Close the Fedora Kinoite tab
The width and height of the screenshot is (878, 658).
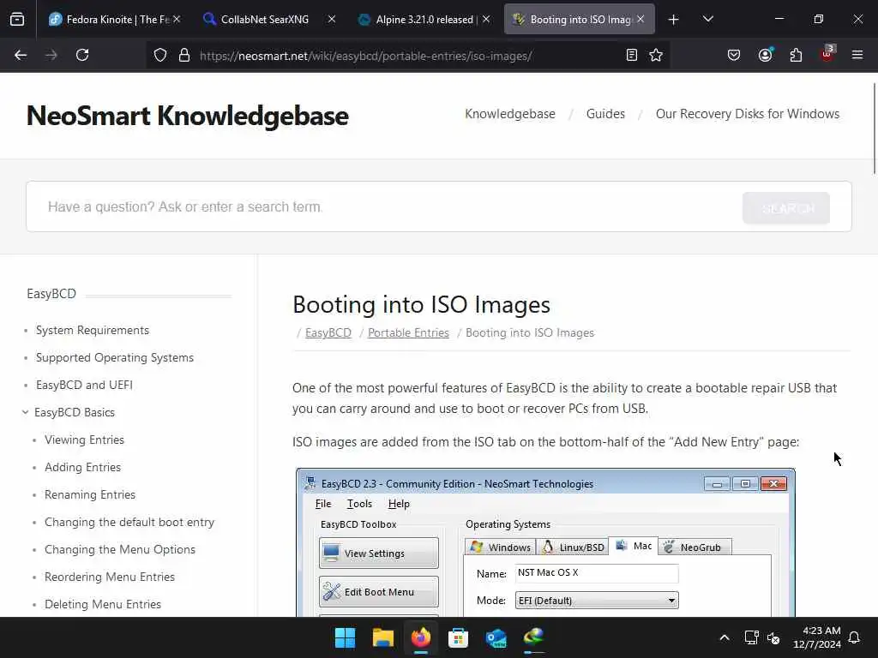pos(177,19)
